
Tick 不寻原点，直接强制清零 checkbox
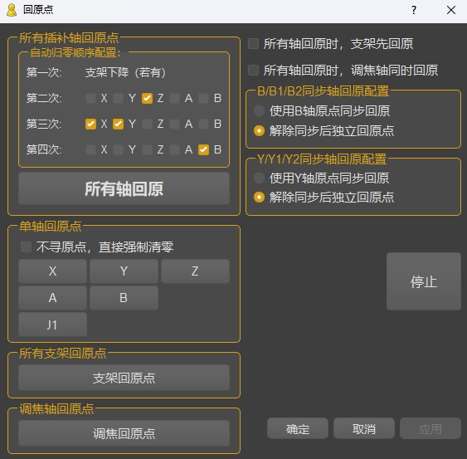click(27, 247)
